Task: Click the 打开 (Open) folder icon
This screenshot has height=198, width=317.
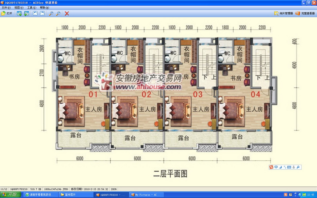Action: click(4, 14)
